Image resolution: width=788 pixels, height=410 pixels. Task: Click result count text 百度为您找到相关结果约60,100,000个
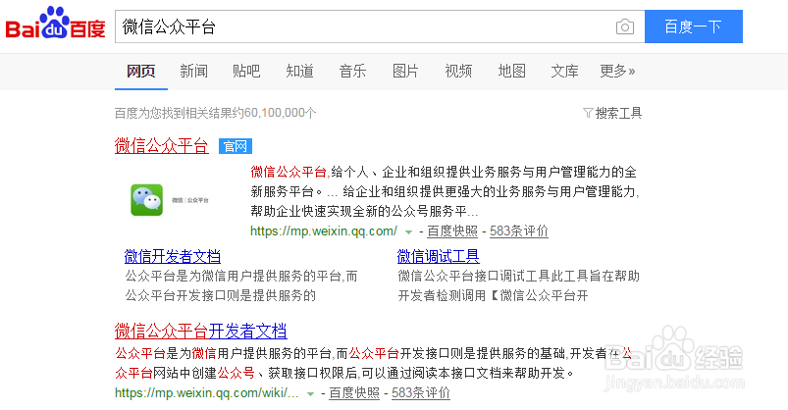215,113
